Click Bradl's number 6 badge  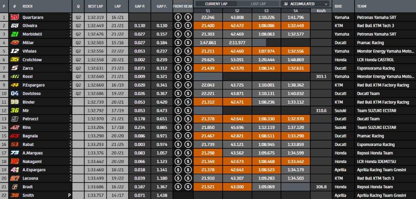[x=14, y=187]
